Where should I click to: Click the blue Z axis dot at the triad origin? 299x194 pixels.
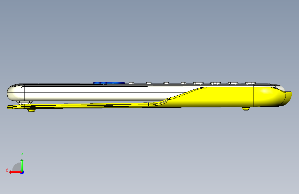point(22,173)
